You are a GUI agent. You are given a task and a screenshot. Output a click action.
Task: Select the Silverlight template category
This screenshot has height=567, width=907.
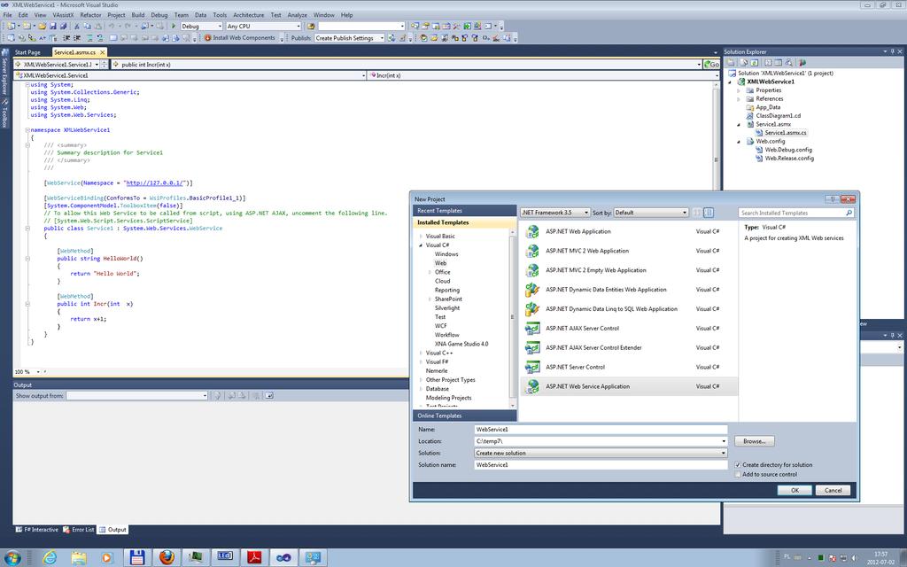coord(447,307)
